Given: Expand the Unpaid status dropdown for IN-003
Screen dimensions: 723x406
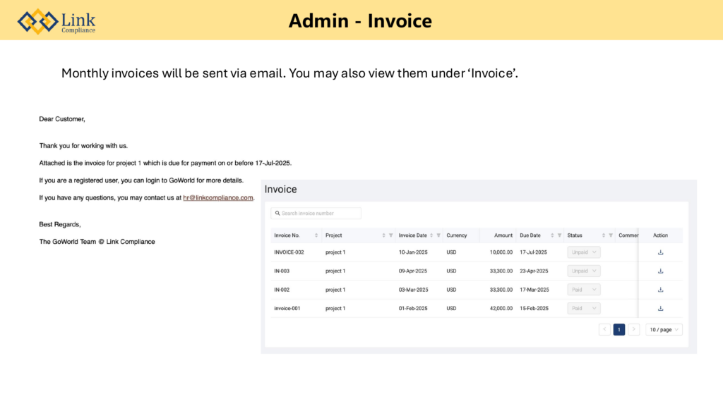Looking at the screenshot, I should [x=583, y=271].
